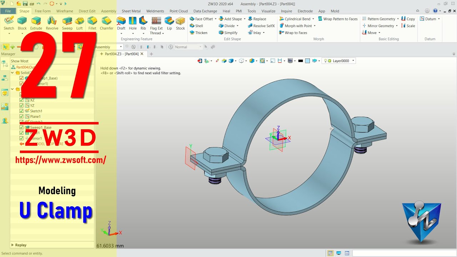This screenshot has width=457, height=257.
Task: Click the command input field at bottom
Action: pos(403,253)
